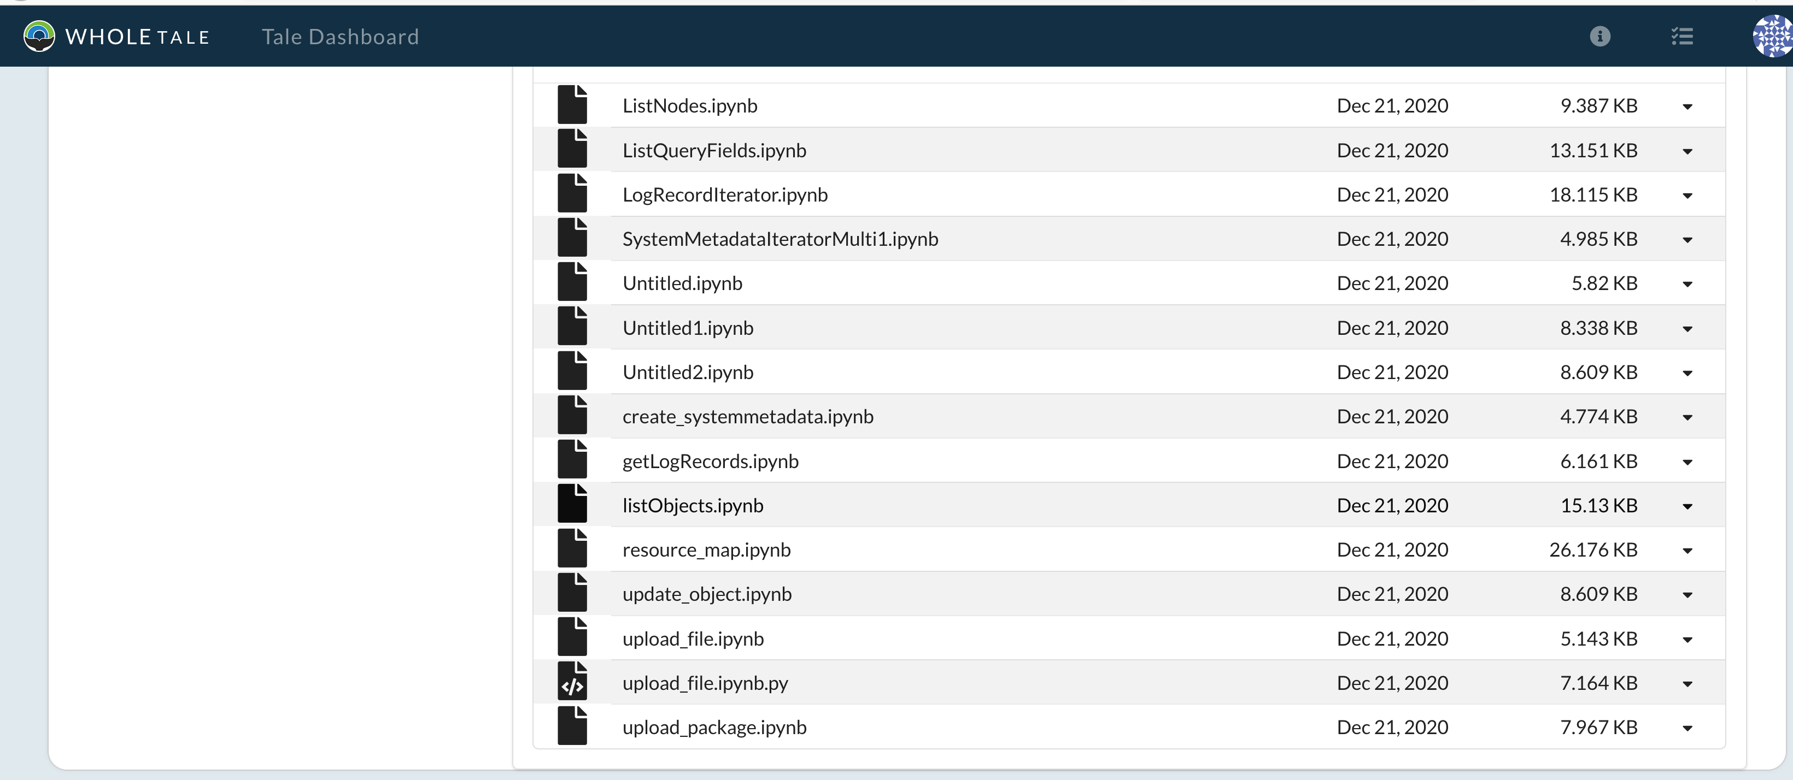Screen dimensions: 1793x780
Task: Click the file icon beside Untitled2.ipynb
Action: coord(572,371)
